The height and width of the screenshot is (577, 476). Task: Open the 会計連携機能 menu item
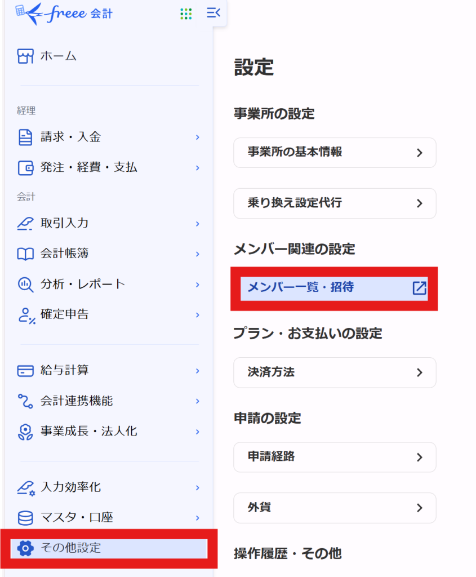pyautogui.click(x=76, y=401)
